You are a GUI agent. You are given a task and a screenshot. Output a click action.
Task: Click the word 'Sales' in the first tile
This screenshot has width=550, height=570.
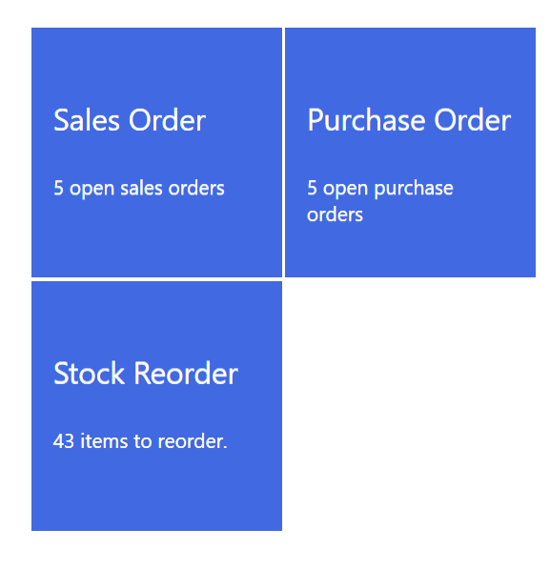(87, 120)
